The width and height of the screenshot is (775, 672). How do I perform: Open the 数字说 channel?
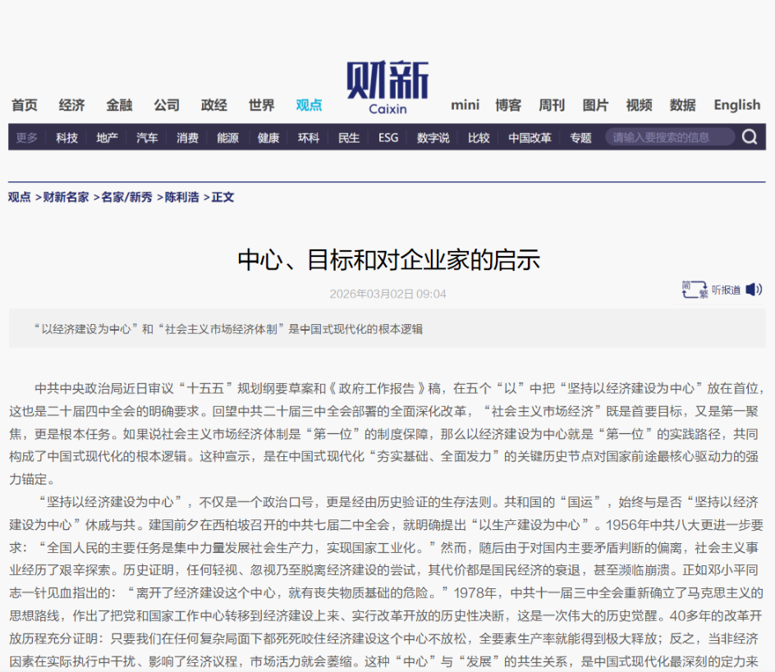(x=431, y=137)
